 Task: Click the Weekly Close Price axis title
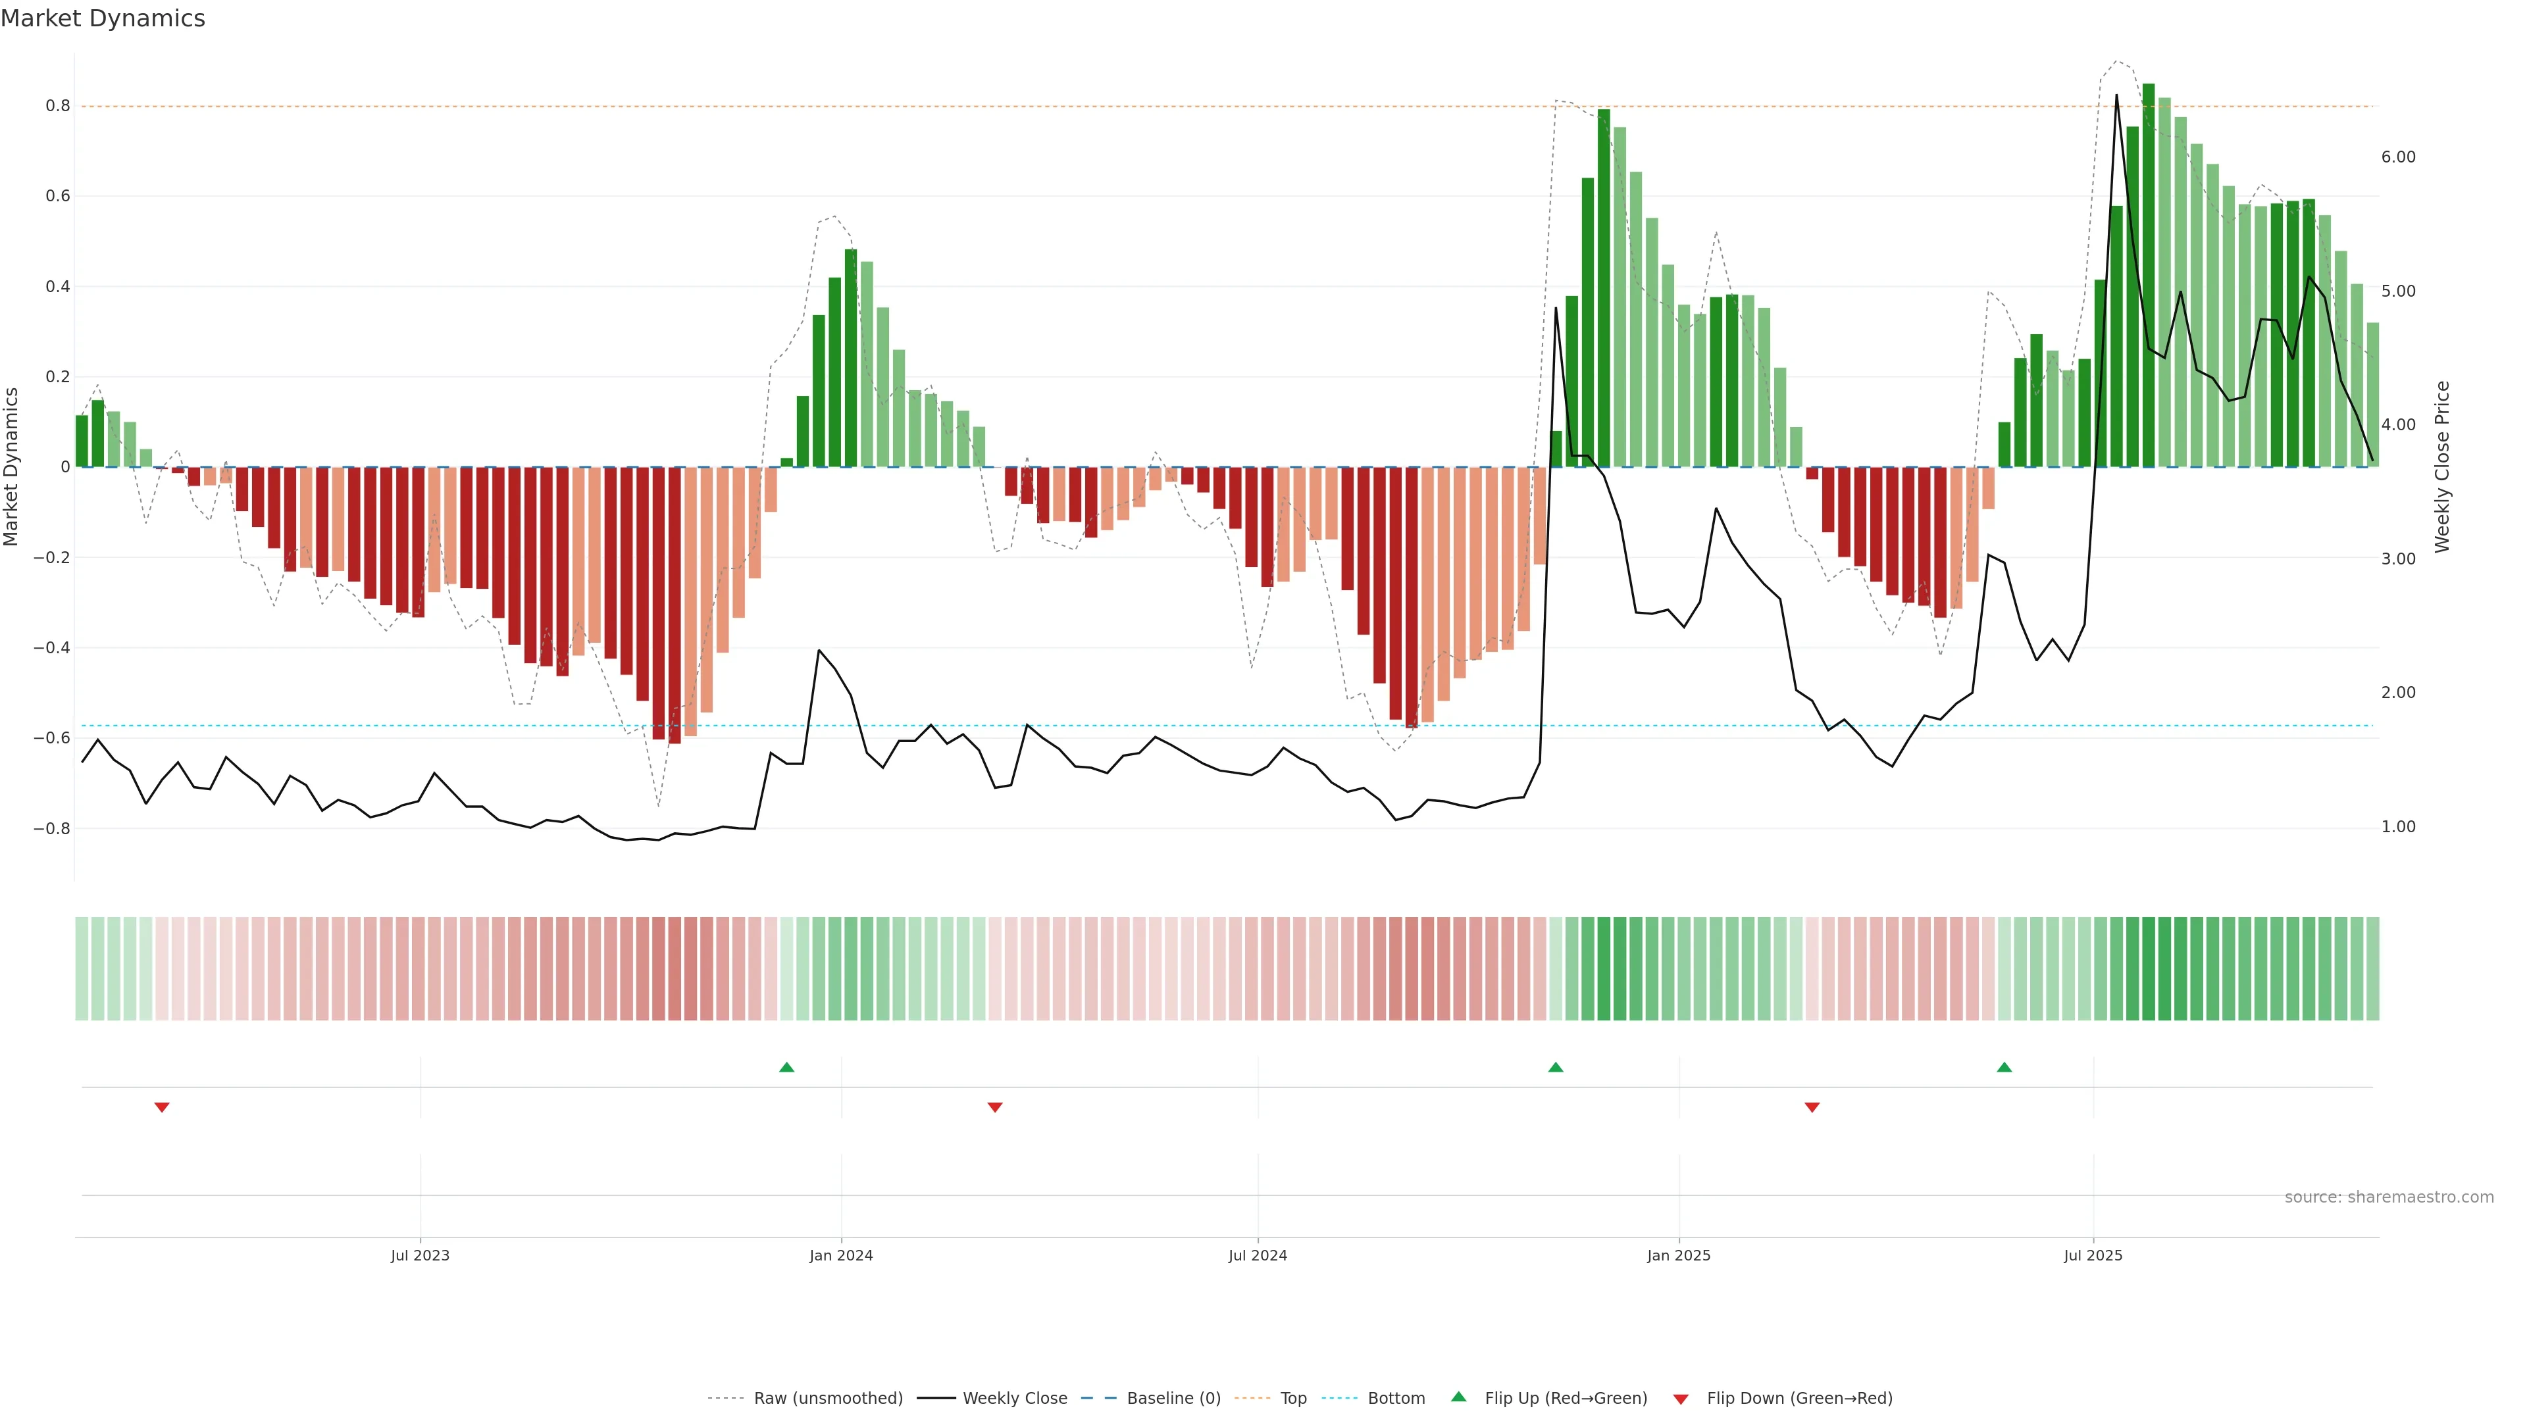(2441, 467)
